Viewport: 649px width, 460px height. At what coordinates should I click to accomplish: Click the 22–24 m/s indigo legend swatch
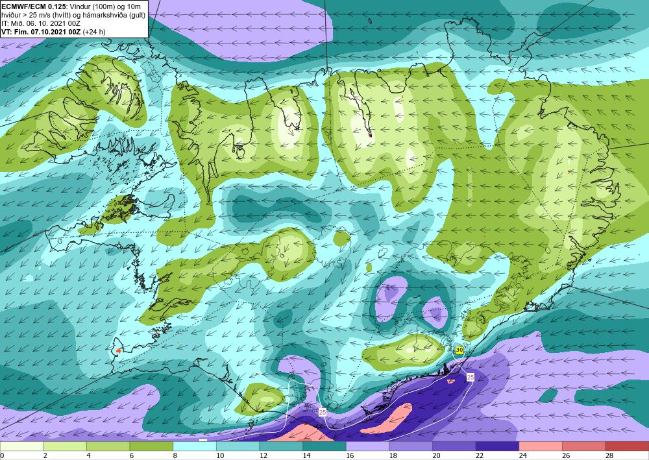[498, 446]
